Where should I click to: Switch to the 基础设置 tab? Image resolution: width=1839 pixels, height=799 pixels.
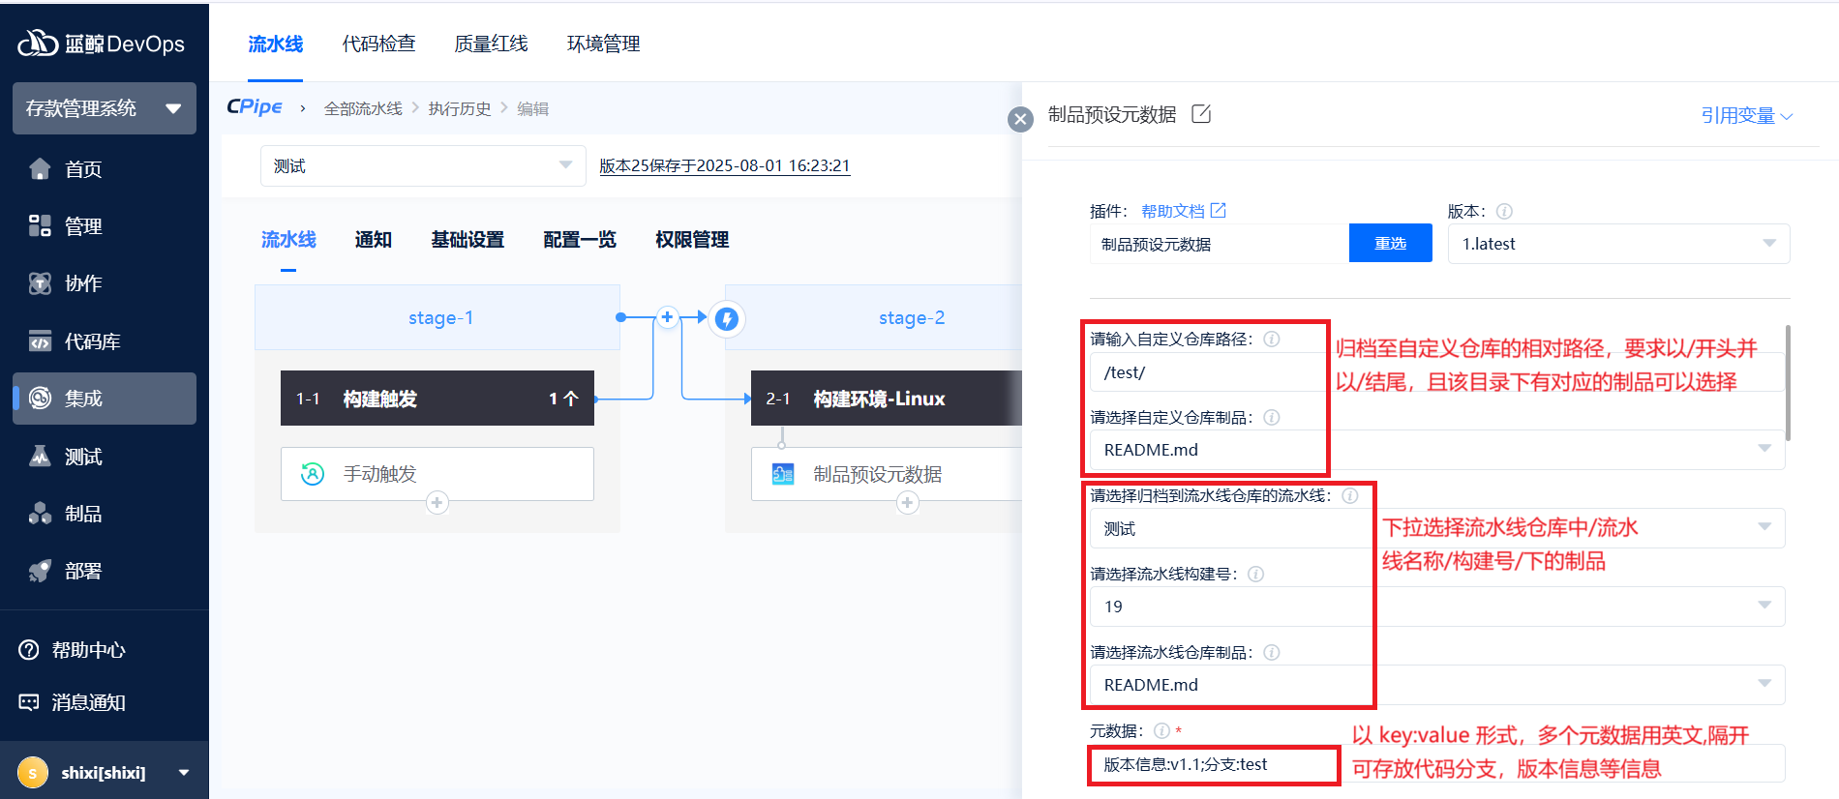point(467,240)
